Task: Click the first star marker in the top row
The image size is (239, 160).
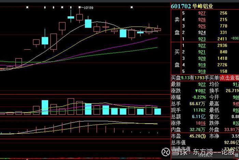Action: [27, 7]
